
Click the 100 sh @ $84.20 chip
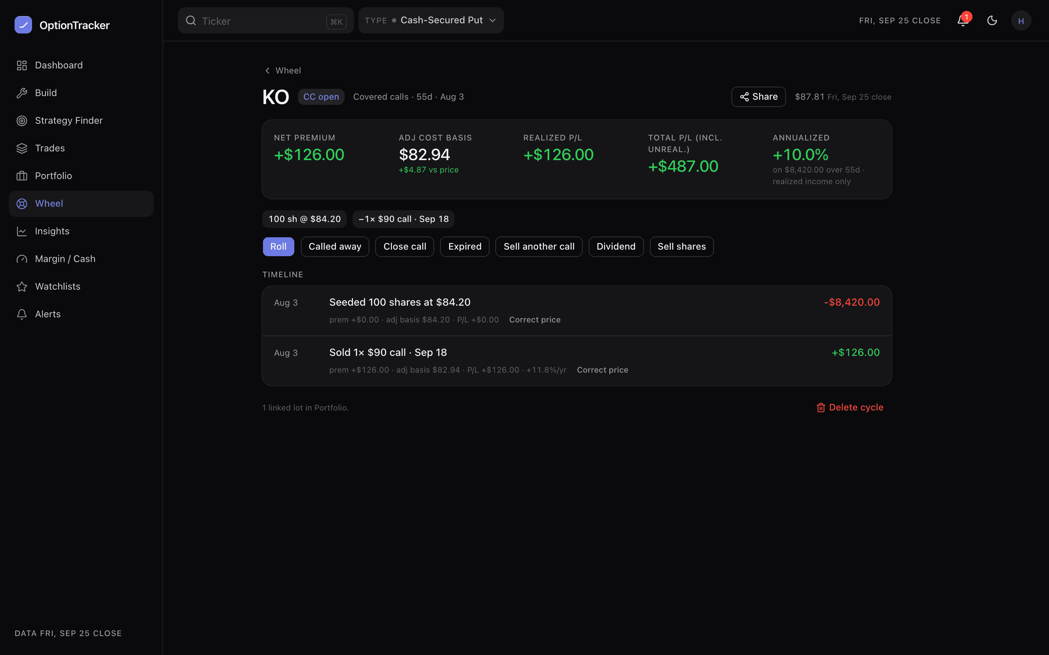coord(305,219)
